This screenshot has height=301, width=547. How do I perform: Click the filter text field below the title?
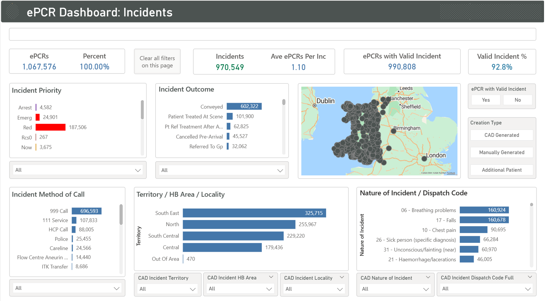[272, 34]
